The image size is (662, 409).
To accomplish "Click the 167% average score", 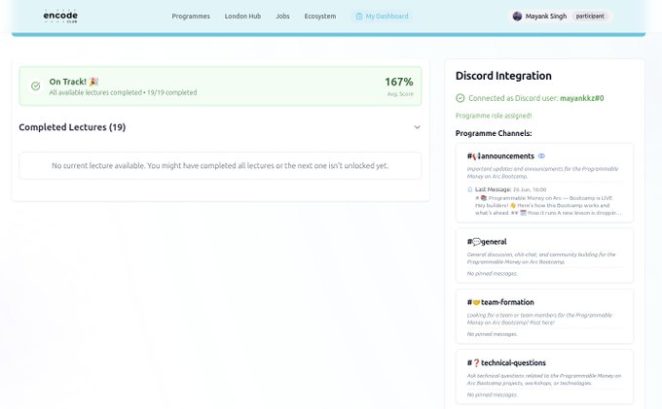I will (x=398, y=82).
